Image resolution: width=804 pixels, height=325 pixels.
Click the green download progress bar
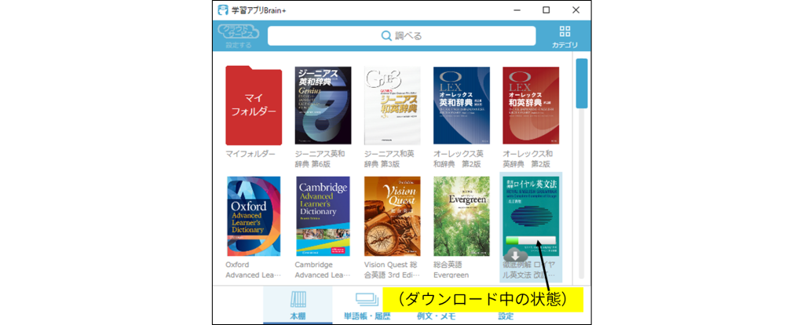point(531,241)
